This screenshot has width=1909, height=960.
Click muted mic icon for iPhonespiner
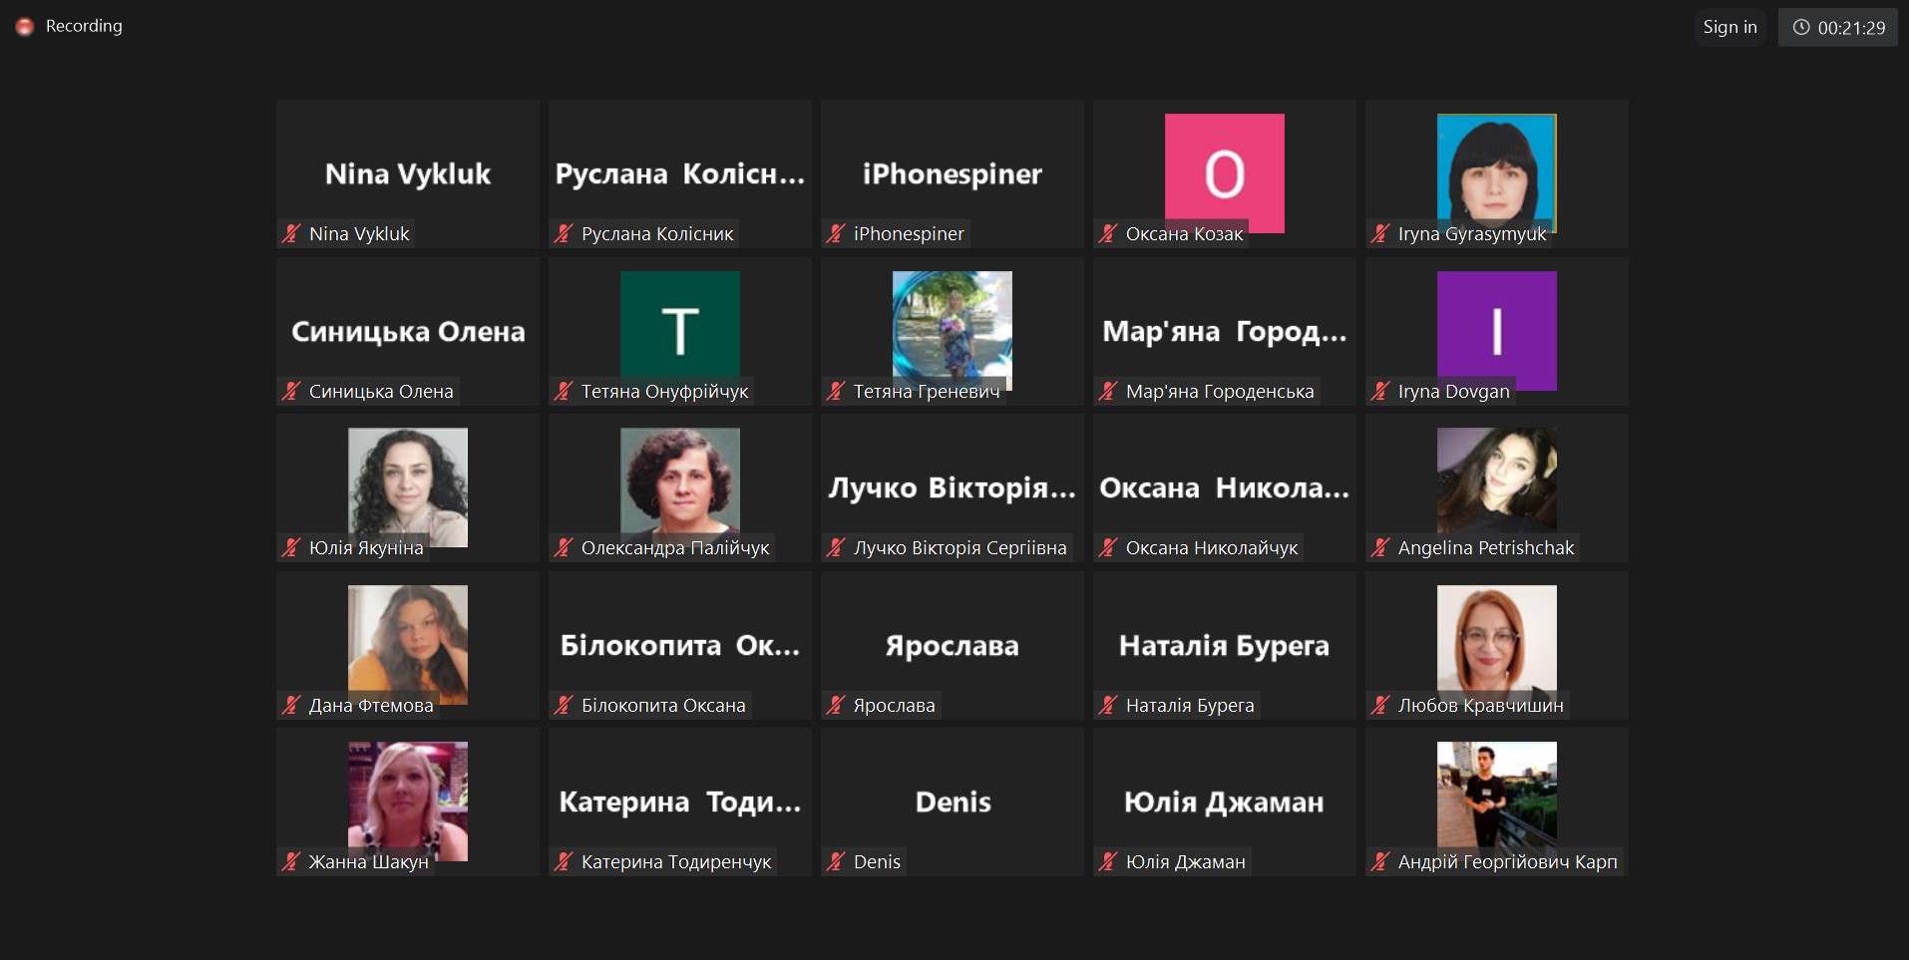point(835,233)
